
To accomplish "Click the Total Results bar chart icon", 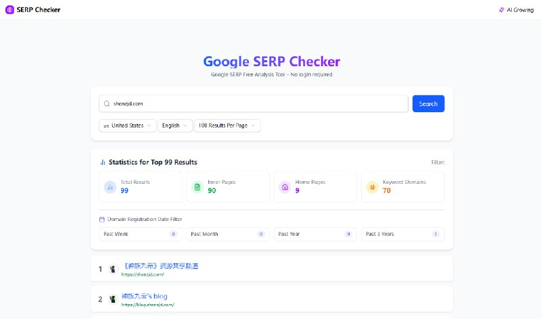I will click(110, 187).
